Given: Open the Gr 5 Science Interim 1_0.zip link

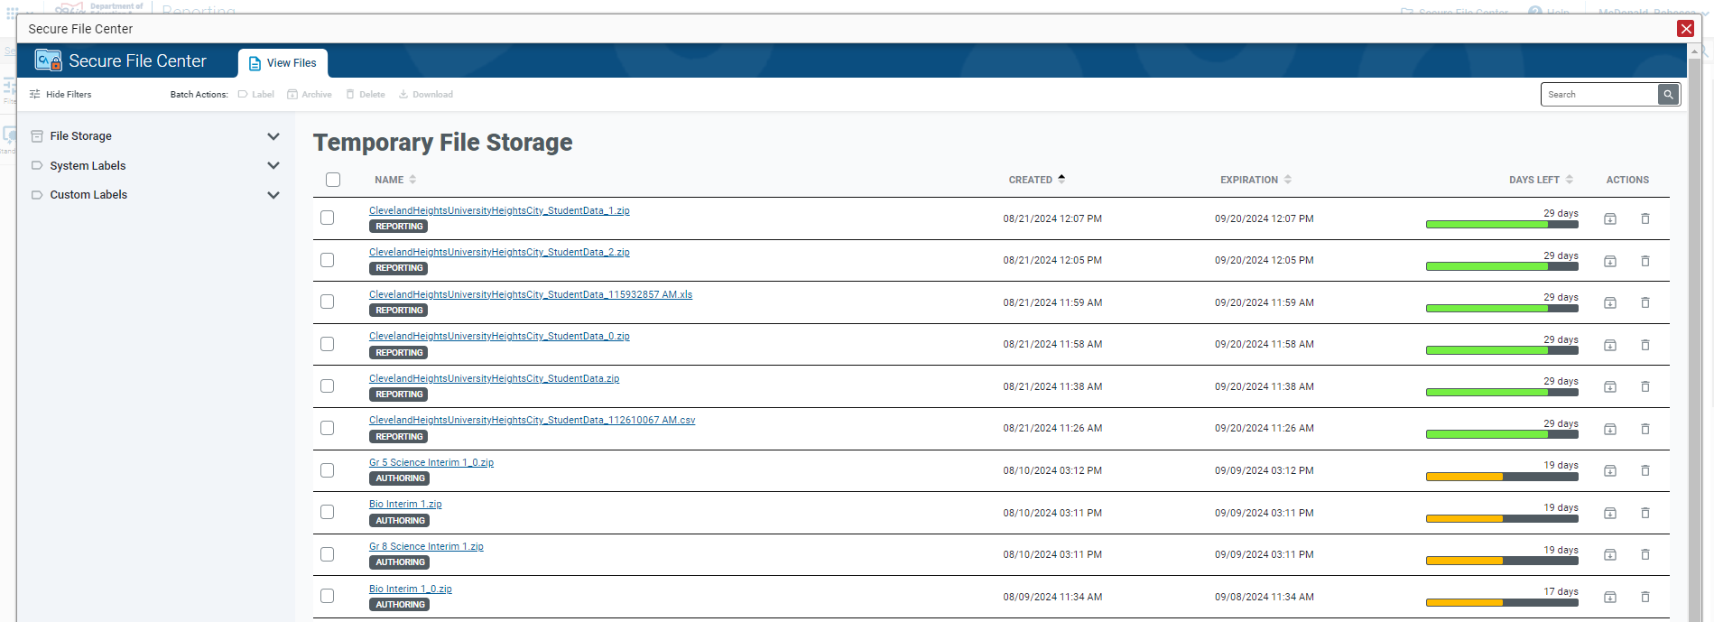Looking at the screenshot, I should (431, 463).
